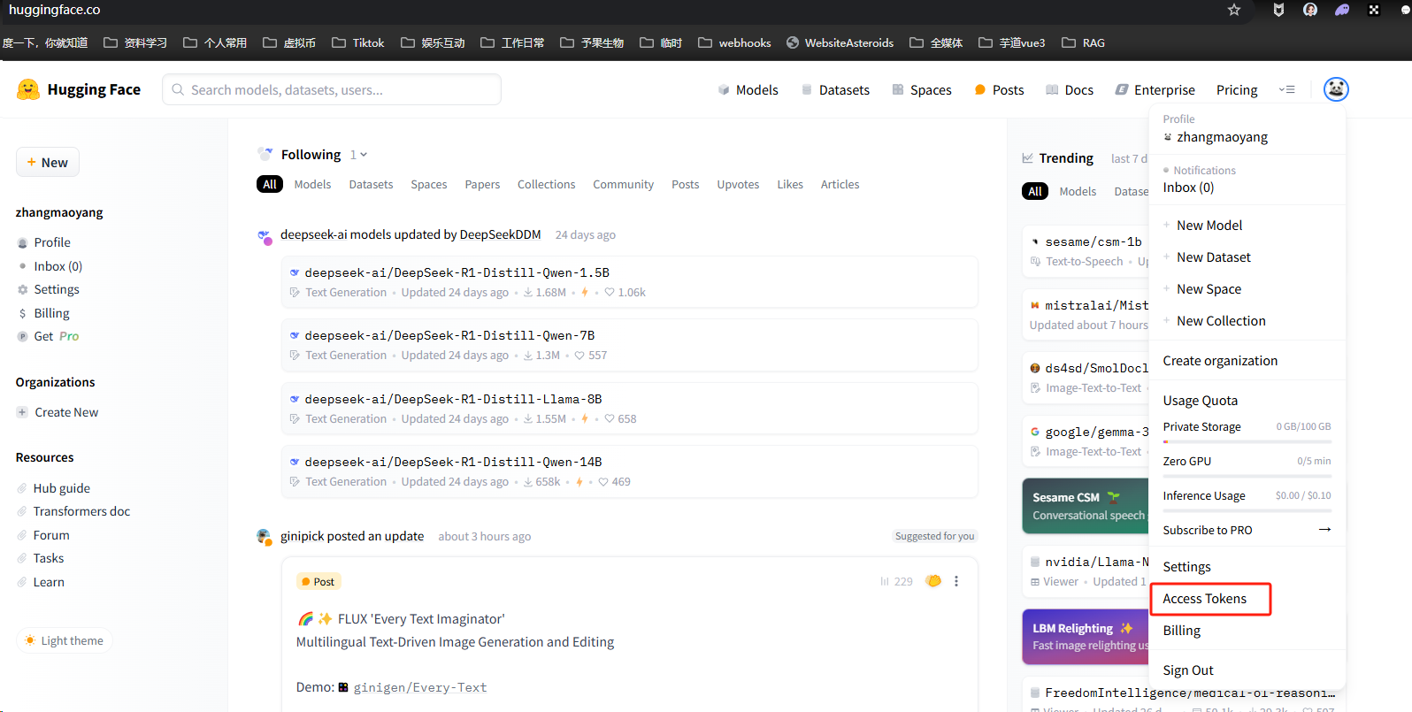
Task: React with the clapping hands emoji
Action: (932, 581)
